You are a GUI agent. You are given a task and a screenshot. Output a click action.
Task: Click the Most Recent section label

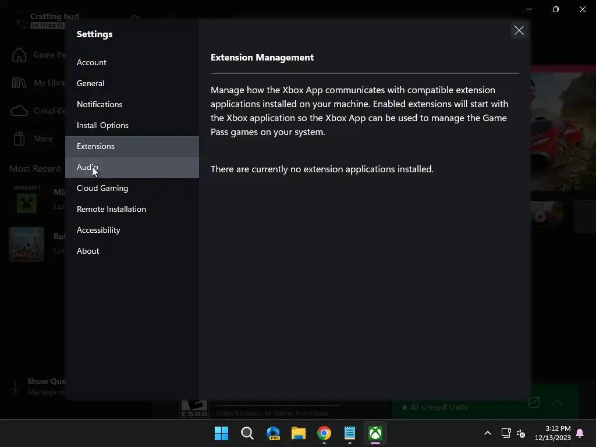click(35, 168)
